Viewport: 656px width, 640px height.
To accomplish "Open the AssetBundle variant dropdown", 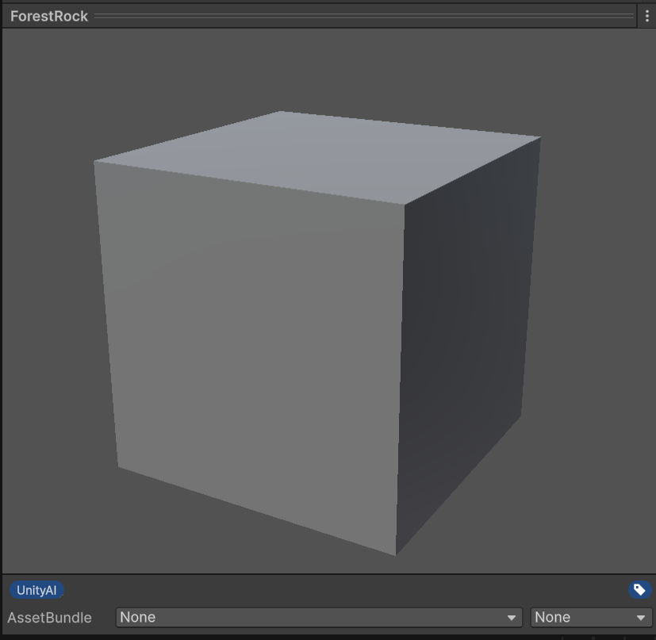I will pyautogui.click(x=591, y=618).
